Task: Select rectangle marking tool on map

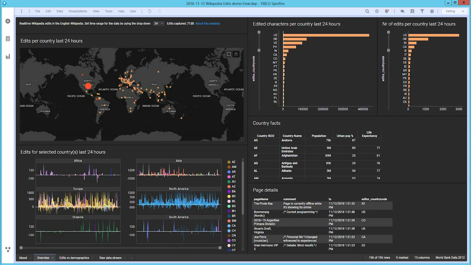Action: click(x=229, y=54)
